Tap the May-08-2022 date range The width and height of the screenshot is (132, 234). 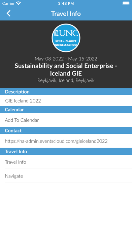coord(66,59)
